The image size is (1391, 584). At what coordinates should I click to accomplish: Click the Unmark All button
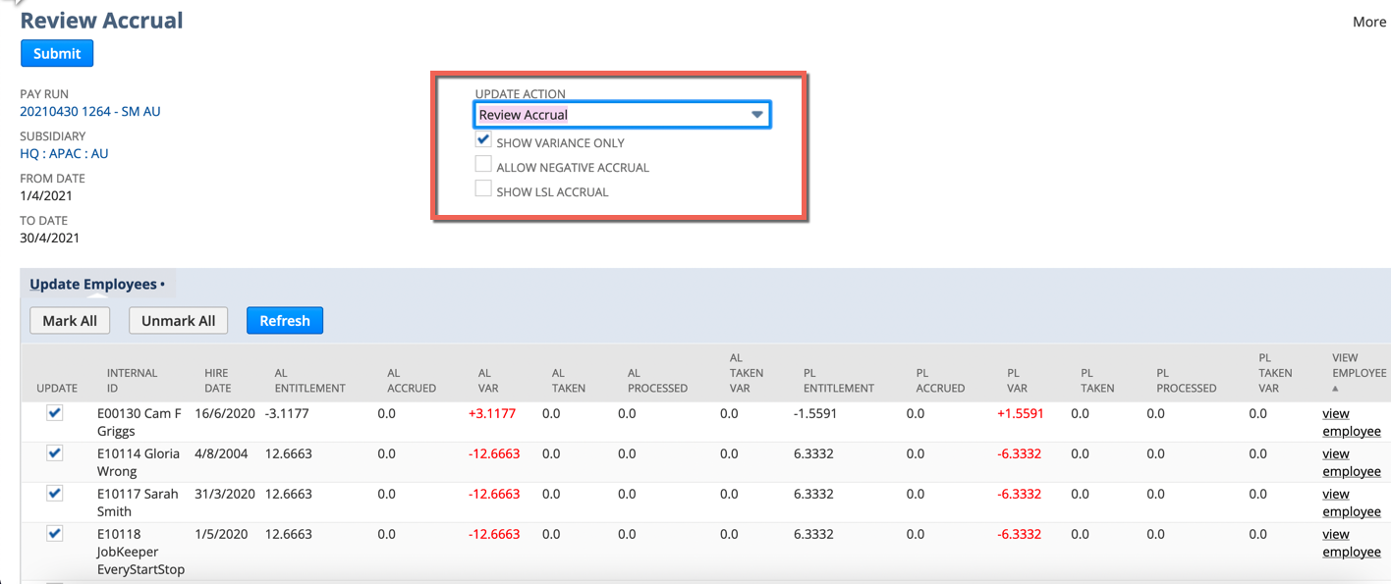click(178, 320)
